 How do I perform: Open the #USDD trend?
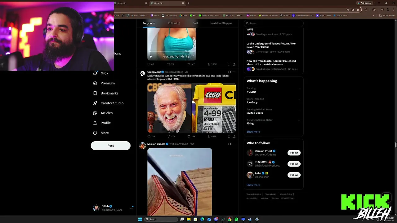[251, 92]
